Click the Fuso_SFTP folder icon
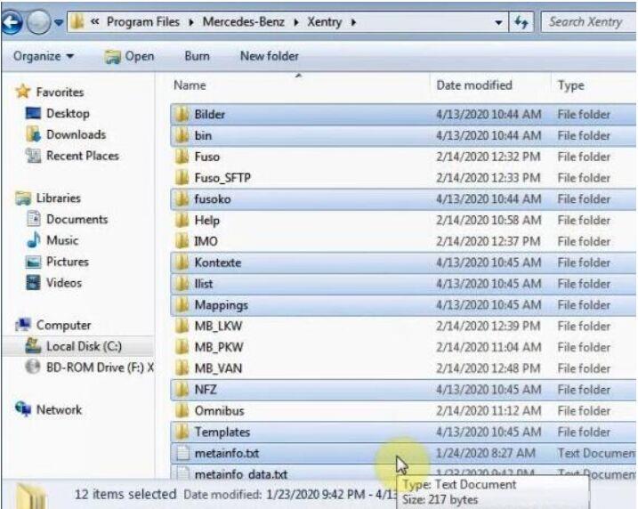 click(x=182, y=178)
